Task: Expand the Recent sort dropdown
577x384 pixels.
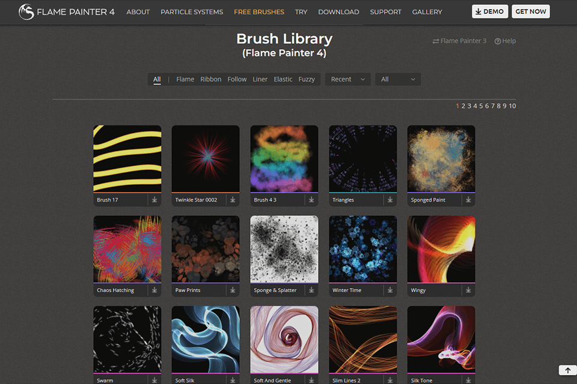Action: (x=347, y=79)
